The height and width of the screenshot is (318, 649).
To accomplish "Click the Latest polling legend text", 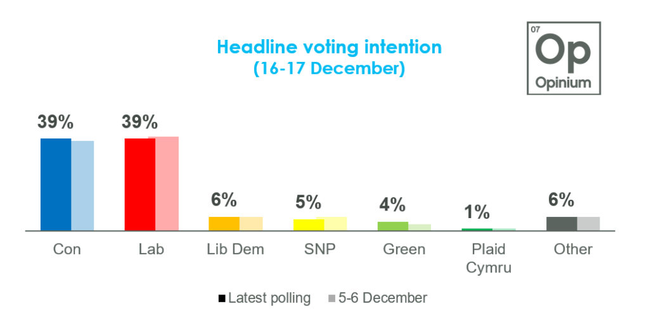I will coord(269,298).
